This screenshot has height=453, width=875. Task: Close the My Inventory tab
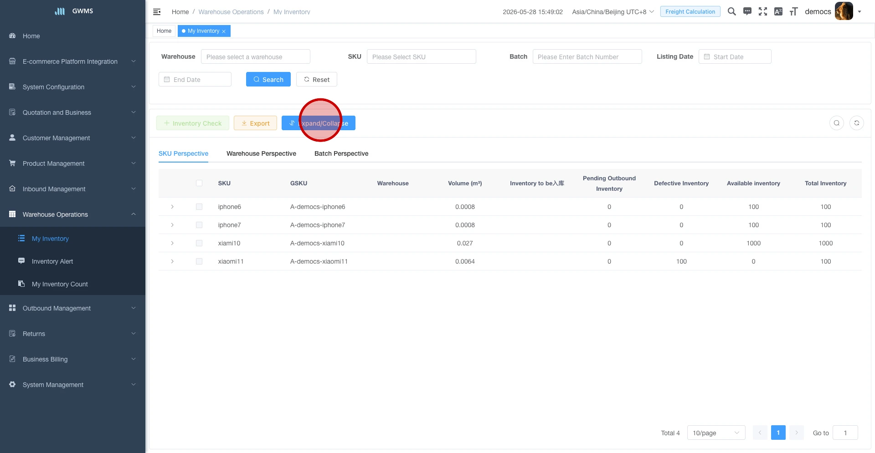pos(224,31)
